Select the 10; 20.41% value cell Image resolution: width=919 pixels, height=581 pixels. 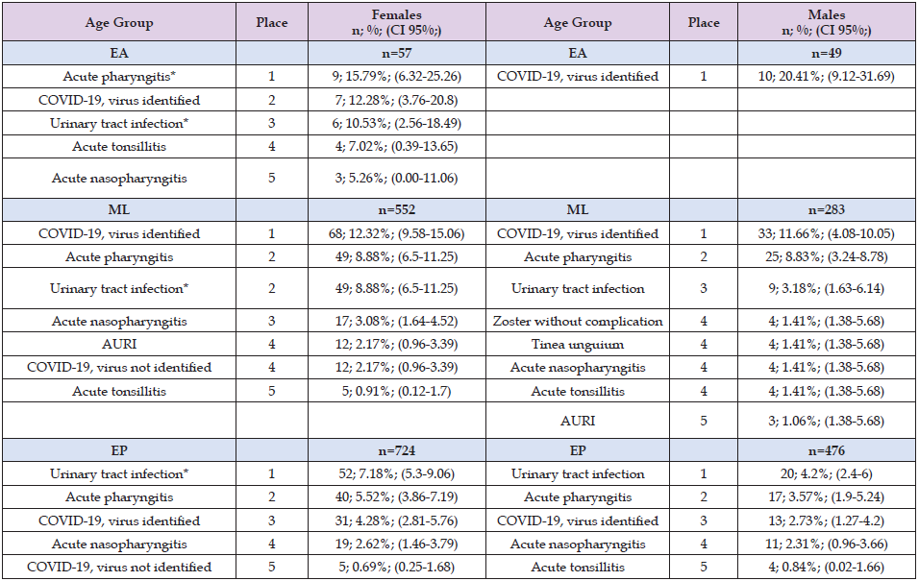(827, 77)
